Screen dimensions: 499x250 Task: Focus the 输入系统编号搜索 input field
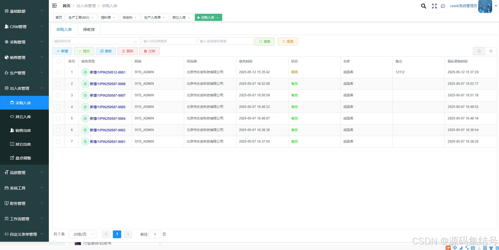(x=225, y=41)
